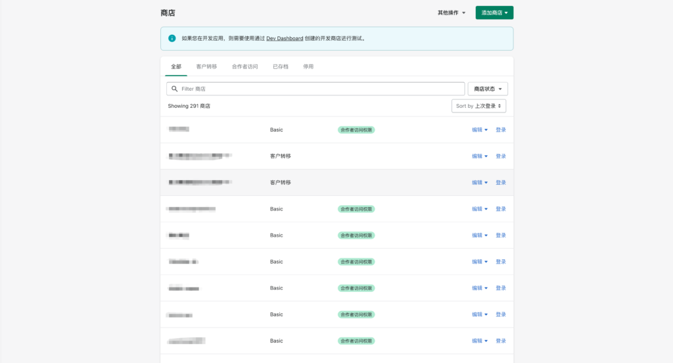Click the magnifier icon in the filter box

(x=174, y=89)
